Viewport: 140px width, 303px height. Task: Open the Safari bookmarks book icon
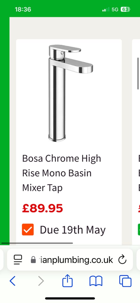[x=96, y=281]
